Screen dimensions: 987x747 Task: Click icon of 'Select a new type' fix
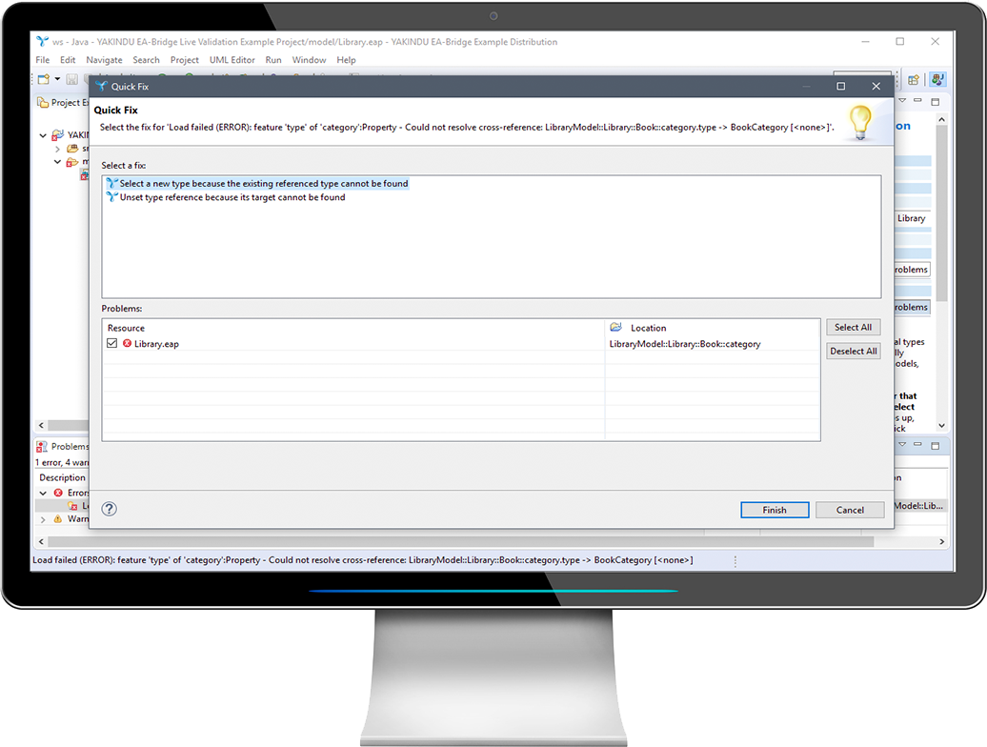[112, 183]
